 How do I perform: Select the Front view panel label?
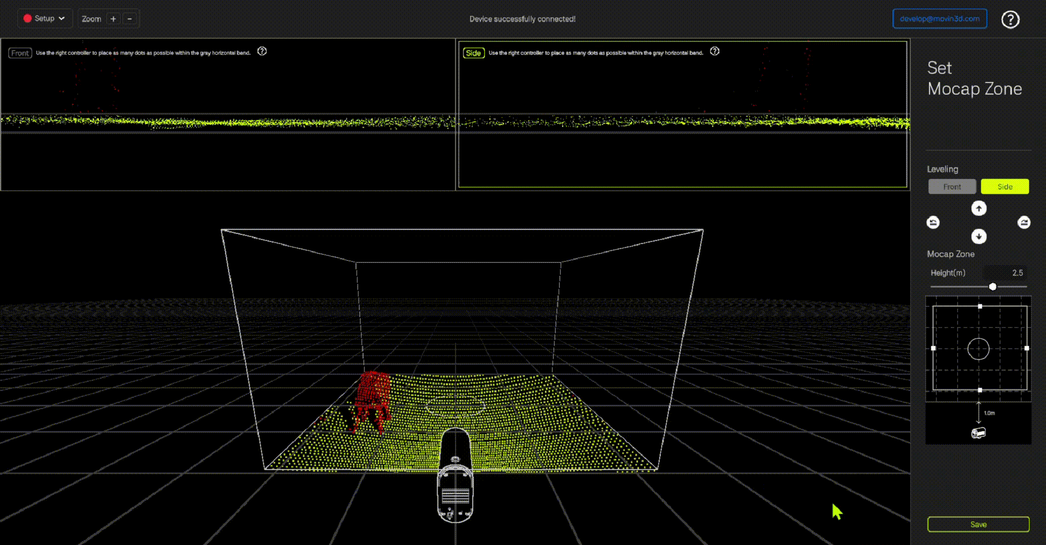[x=20, y=53]
